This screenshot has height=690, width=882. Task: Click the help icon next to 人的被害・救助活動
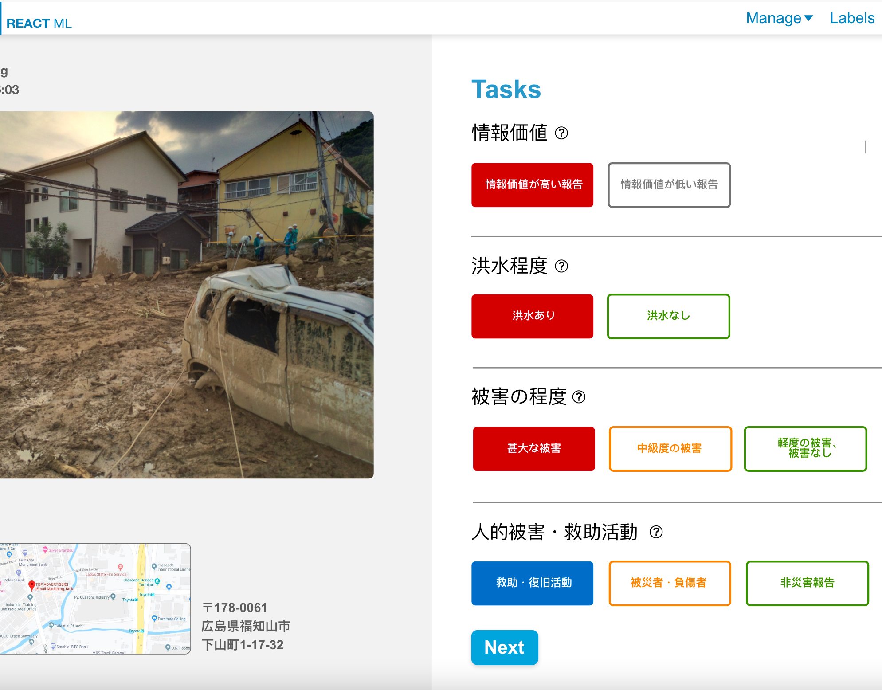656,532
